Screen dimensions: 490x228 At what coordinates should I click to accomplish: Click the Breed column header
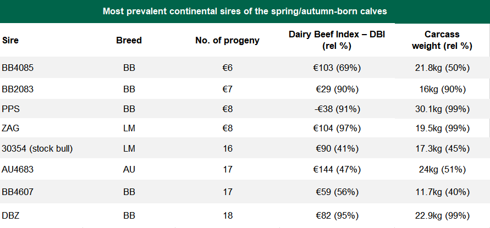pos(129,40)
